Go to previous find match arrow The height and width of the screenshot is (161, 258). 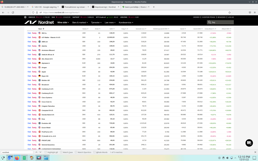pos(36,152)
